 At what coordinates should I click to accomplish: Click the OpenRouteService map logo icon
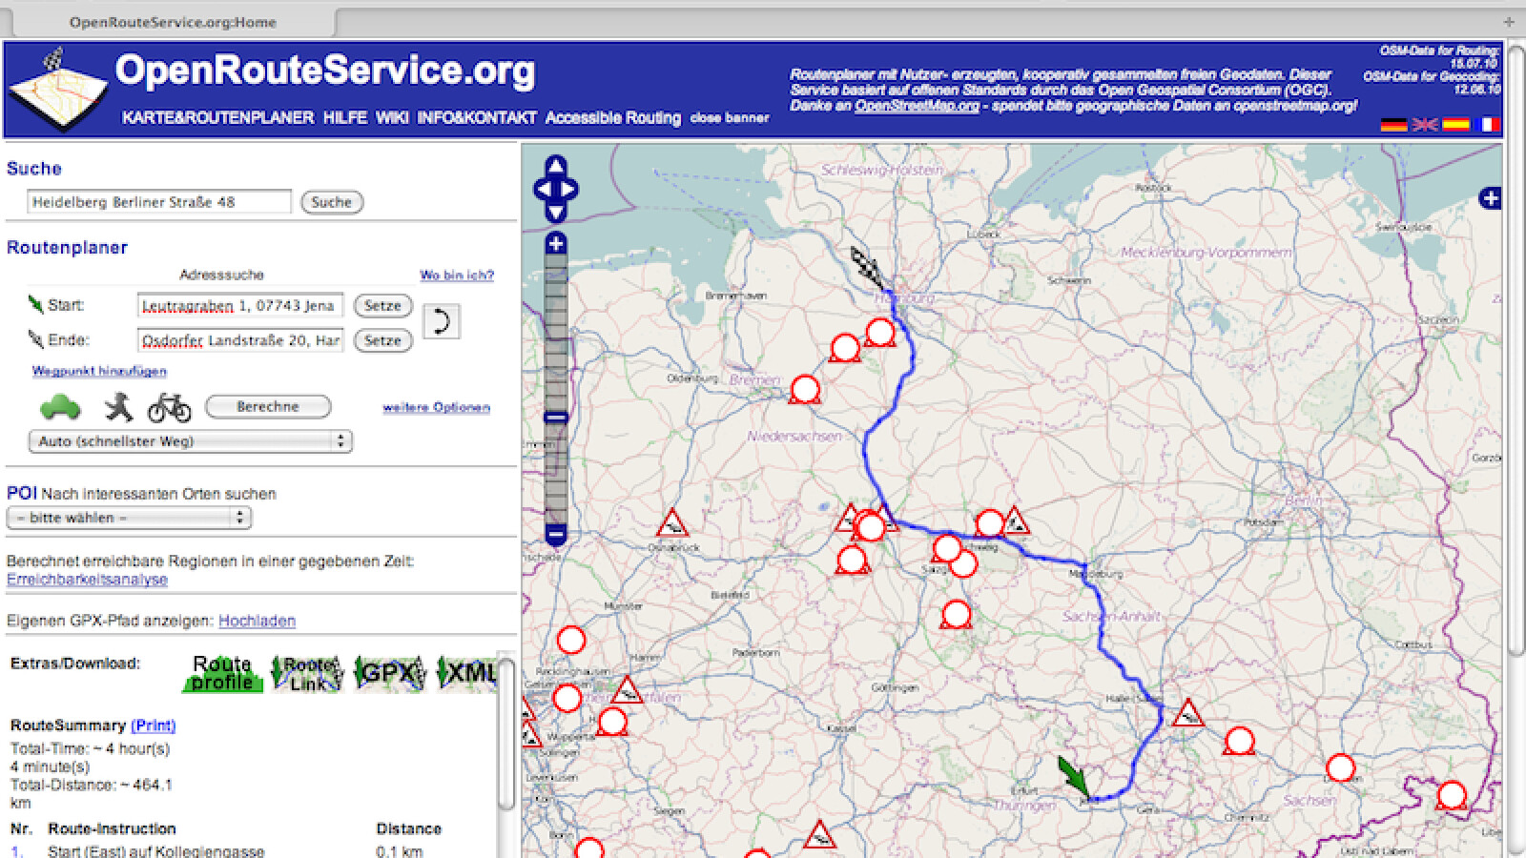click(x=57, y=90)
